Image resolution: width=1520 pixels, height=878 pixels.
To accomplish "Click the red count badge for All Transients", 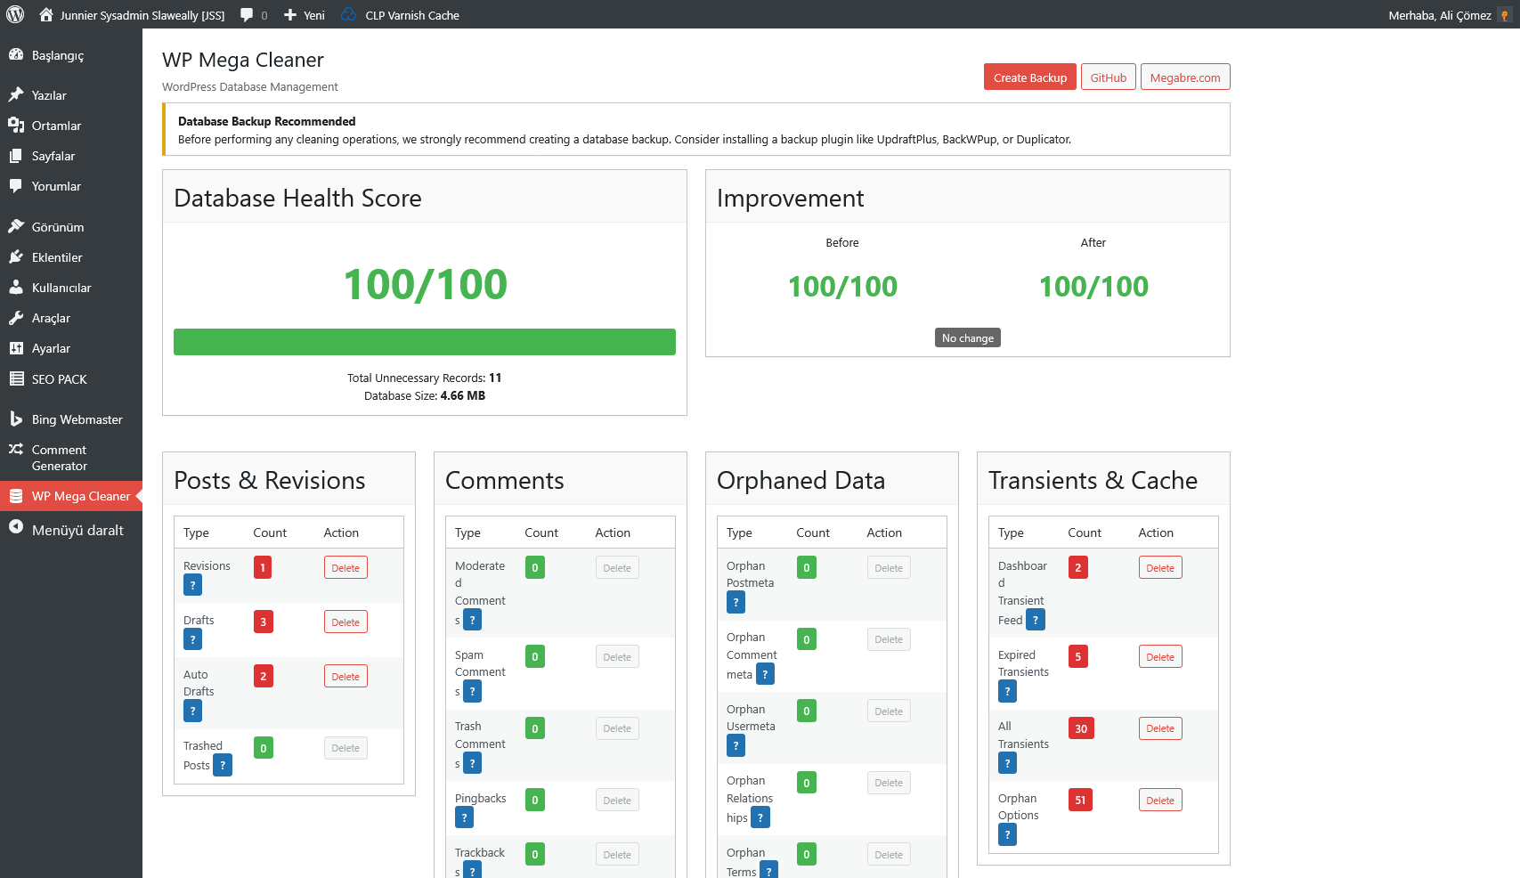I will coord(1080,728).
